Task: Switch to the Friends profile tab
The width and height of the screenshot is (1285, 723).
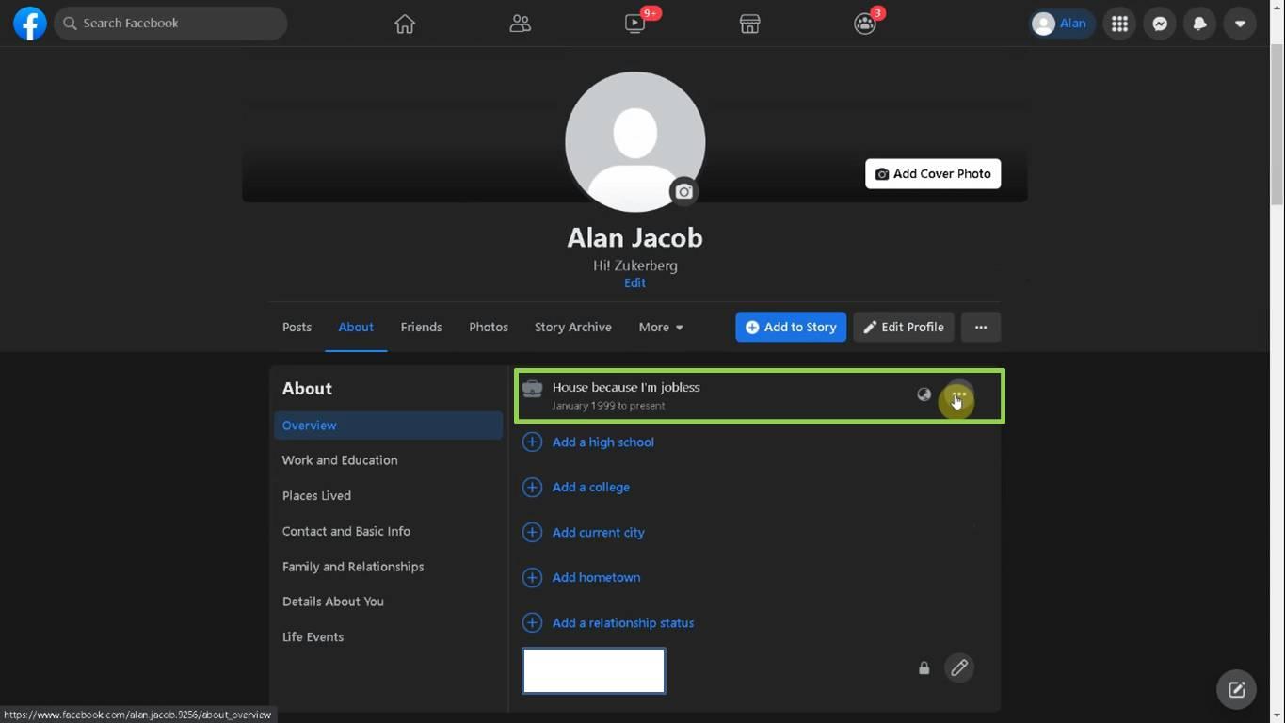Action: [421, 327]
